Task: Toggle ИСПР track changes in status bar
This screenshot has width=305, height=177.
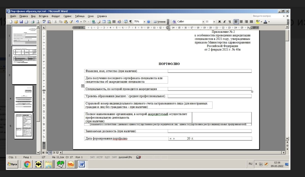Action: [100, 157]
